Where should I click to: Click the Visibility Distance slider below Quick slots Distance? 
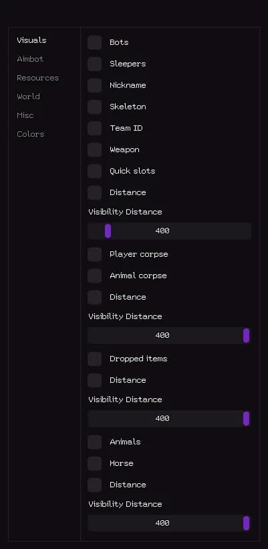pos(169,231)
